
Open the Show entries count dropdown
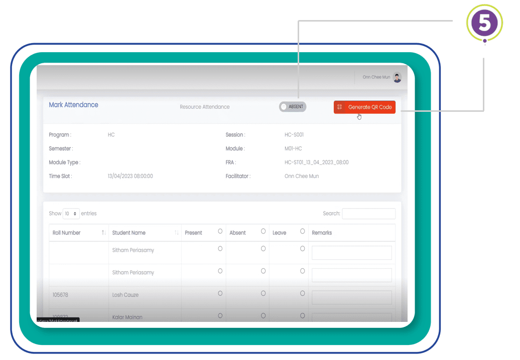(71, 214)
